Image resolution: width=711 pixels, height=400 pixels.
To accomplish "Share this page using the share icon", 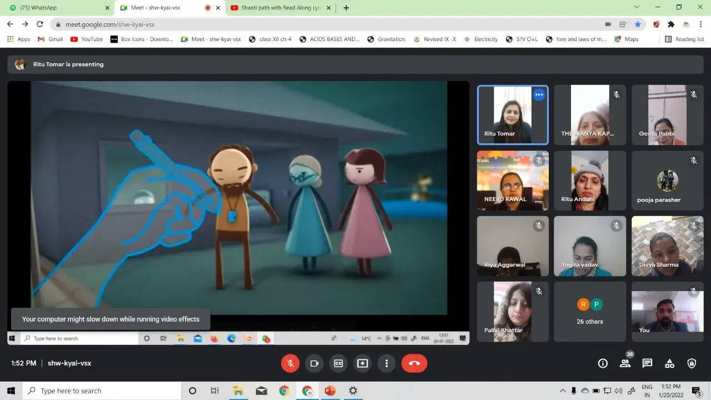I will 623,24.
